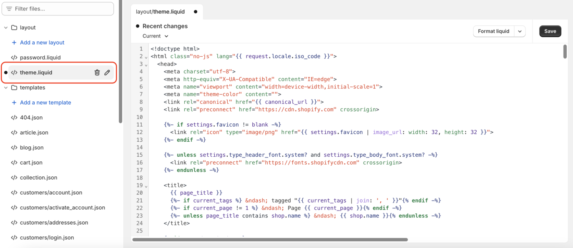
Task: Rename theme.liquid with the pencil icon
Action: pyautogui.click(x=107, y=73)
